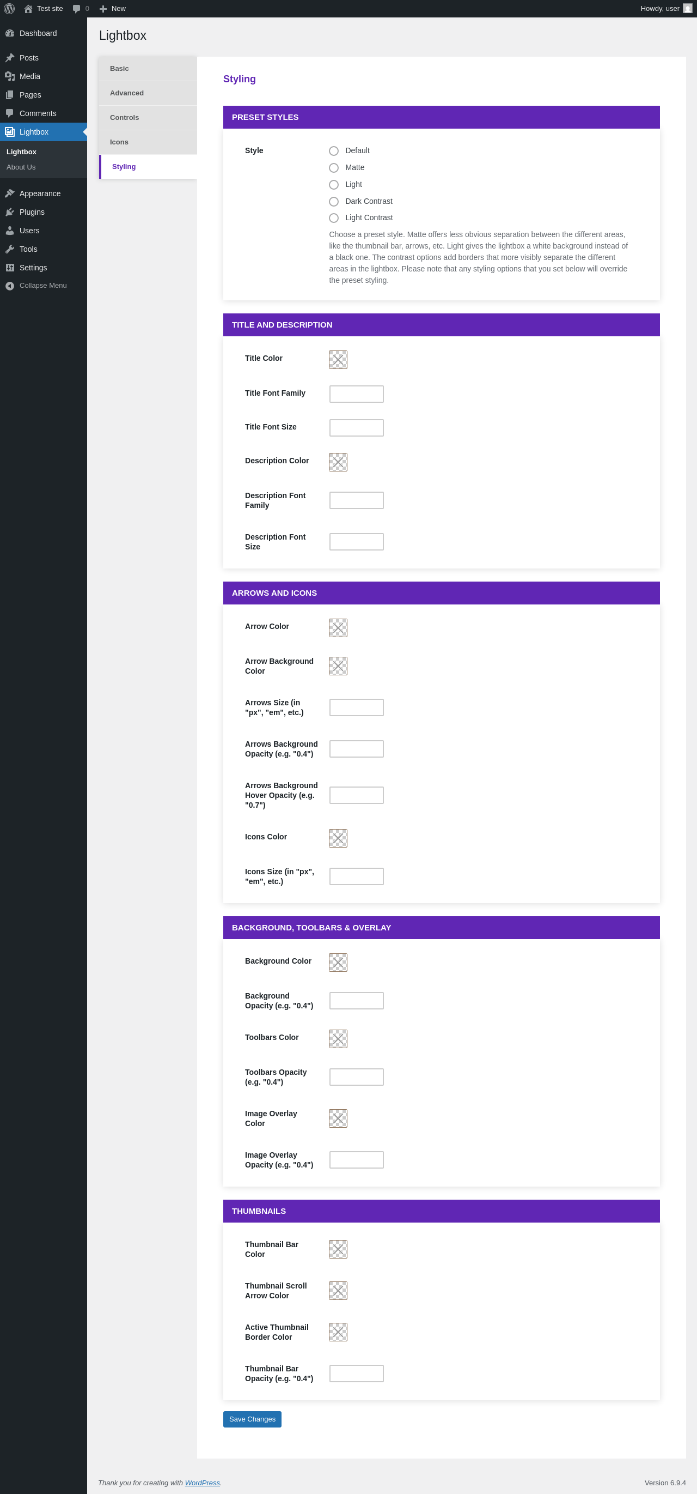The image size is (697, 1494).
Task: Open the Test site home icon
Action: tap(28, 9)
